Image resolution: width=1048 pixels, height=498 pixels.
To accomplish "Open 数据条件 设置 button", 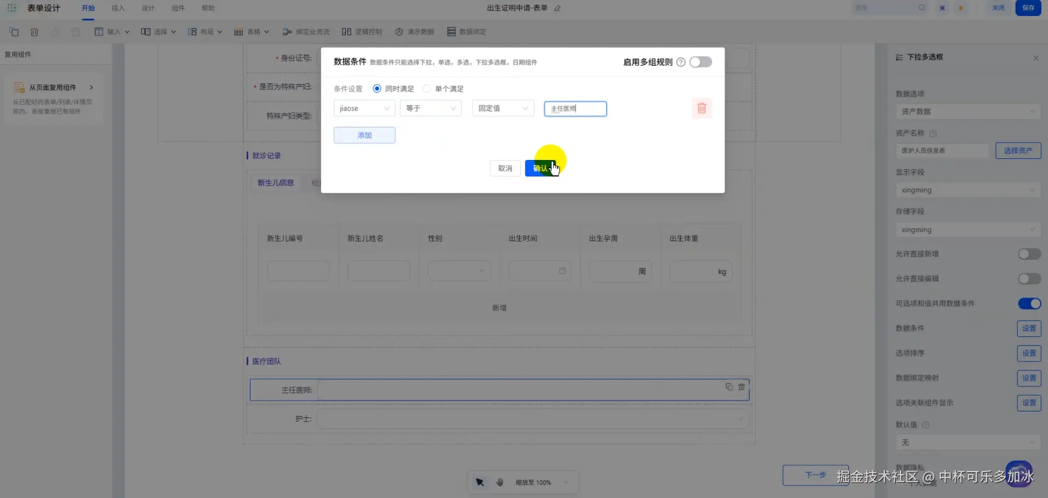I will (1029, 328).
